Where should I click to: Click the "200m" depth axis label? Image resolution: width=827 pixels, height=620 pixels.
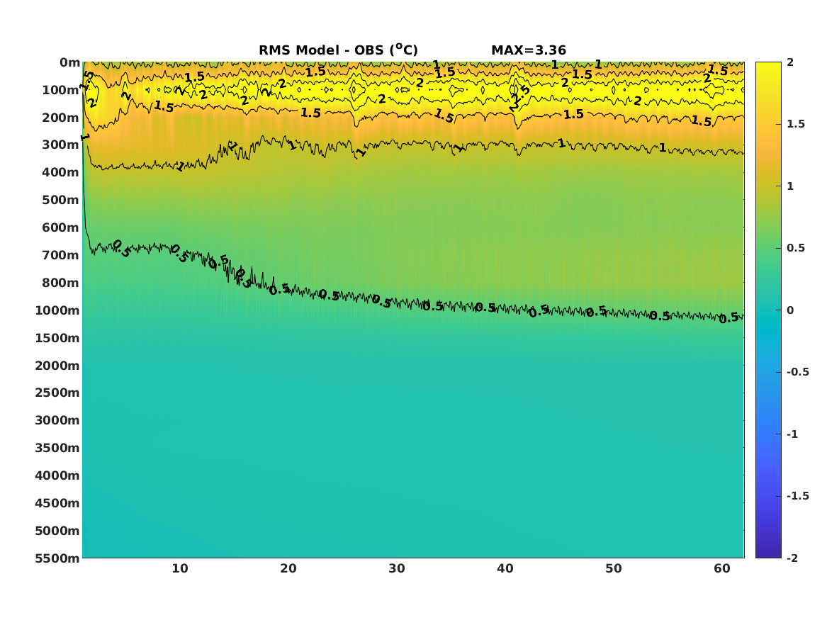click(61, 118)
